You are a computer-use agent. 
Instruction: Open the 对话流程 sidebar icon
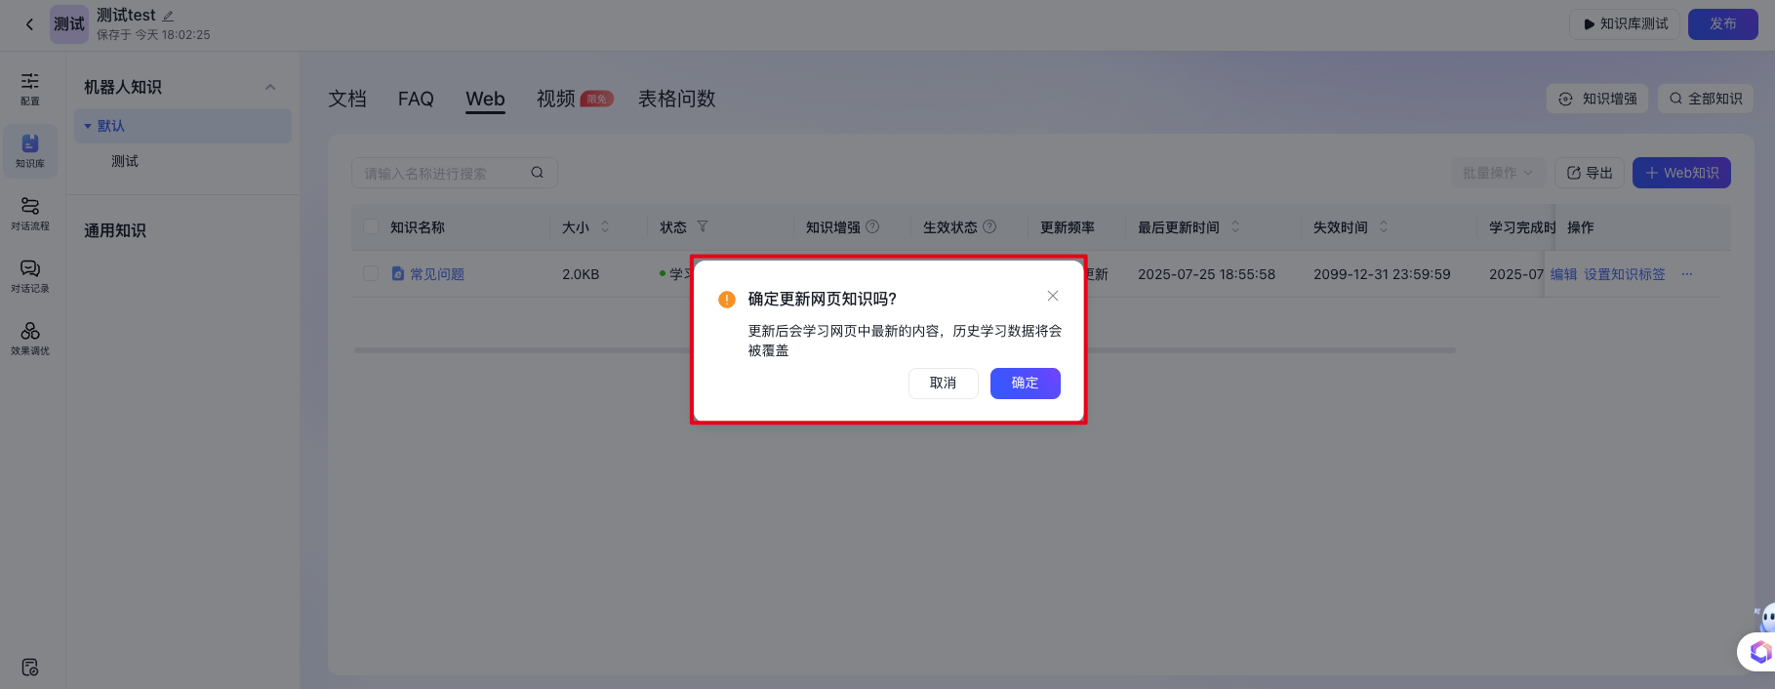[30, 213]
